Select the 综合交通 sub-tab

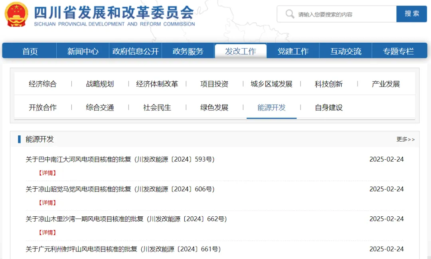coord(100,107)
